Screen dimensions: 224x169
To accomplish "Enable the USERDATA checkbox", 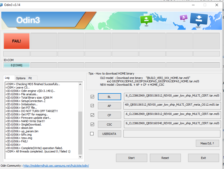I will click(92, 134).
